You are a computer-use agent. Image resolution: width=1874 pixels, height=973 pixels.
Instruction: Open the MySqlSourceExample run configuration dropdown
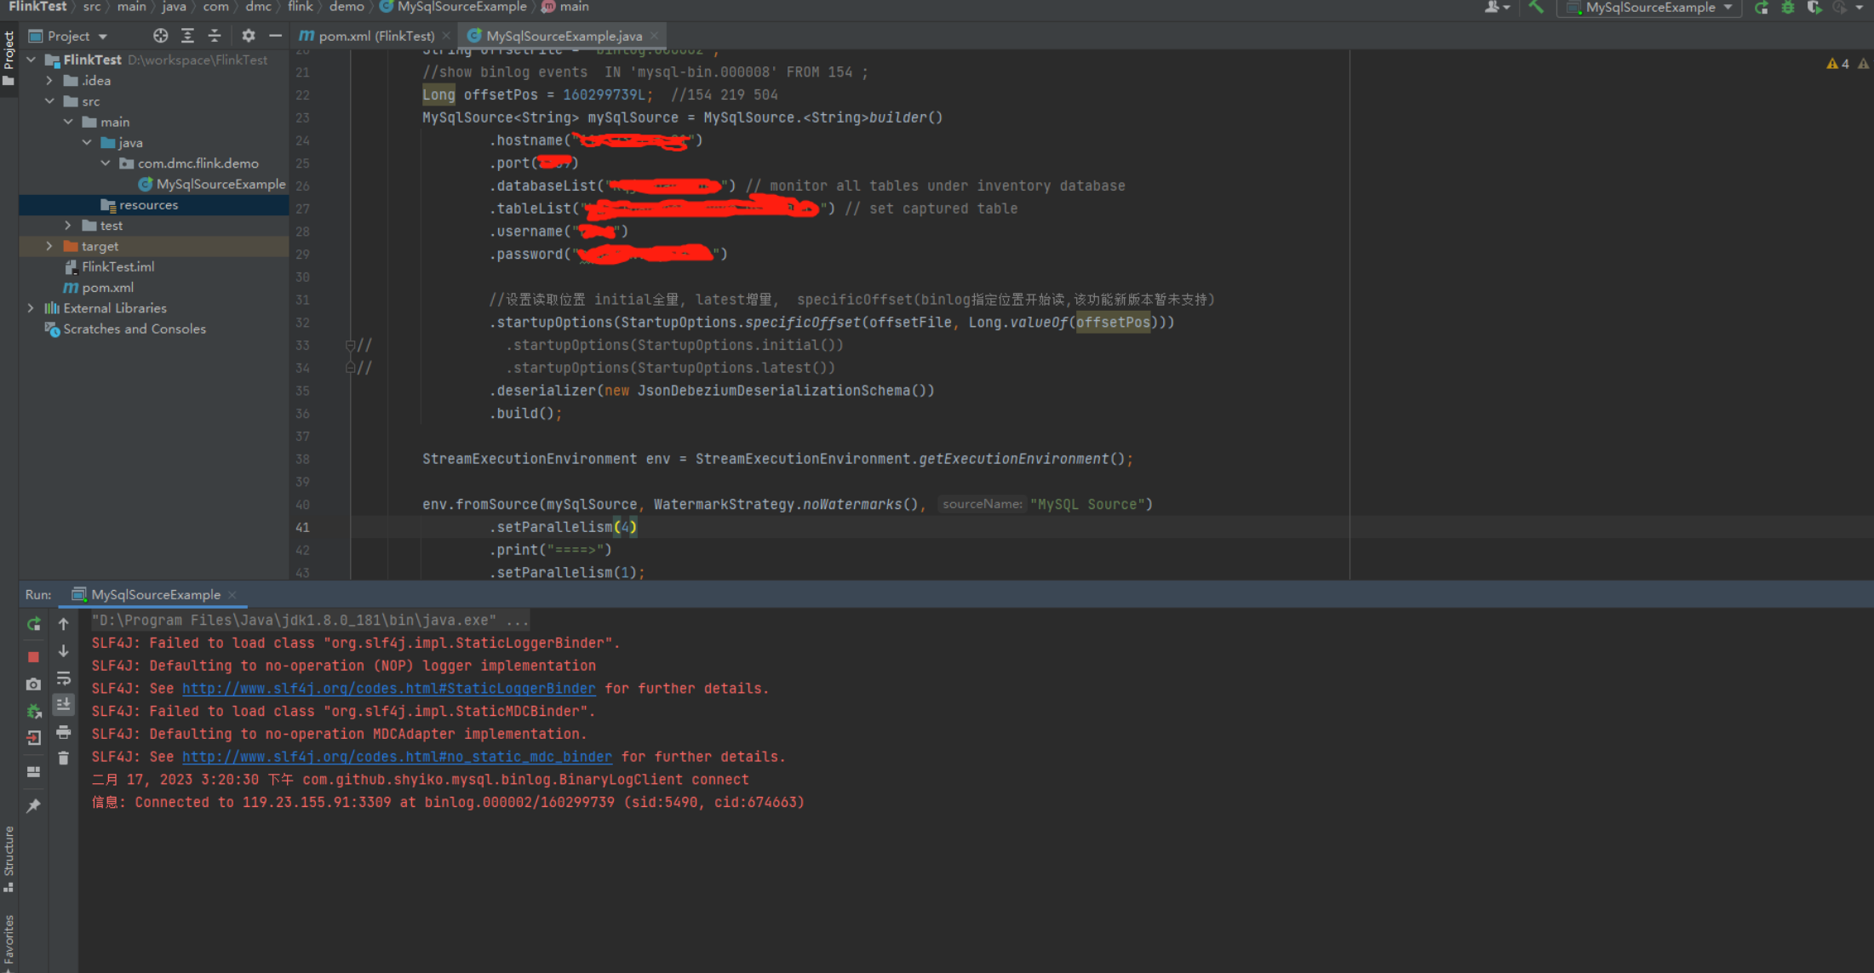[x=1650, y=8]
